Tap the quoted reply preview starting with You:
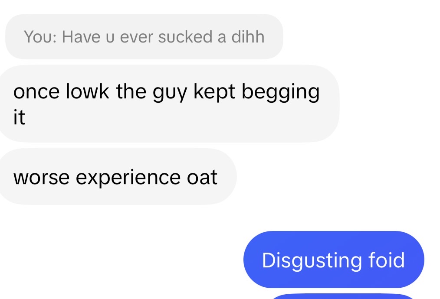 [x=144, y=36]
